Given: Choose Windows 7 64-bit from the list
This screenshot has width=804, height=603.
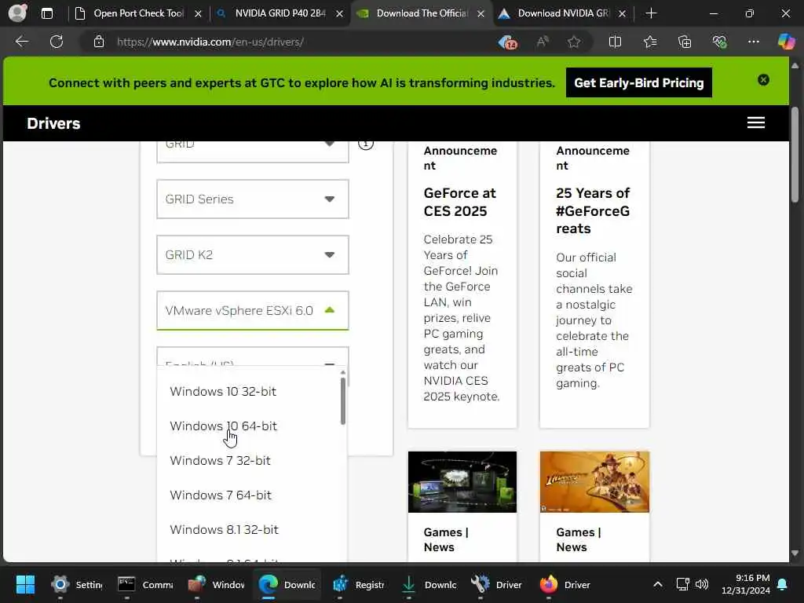Looking at the screenshot, I should 221,495.
